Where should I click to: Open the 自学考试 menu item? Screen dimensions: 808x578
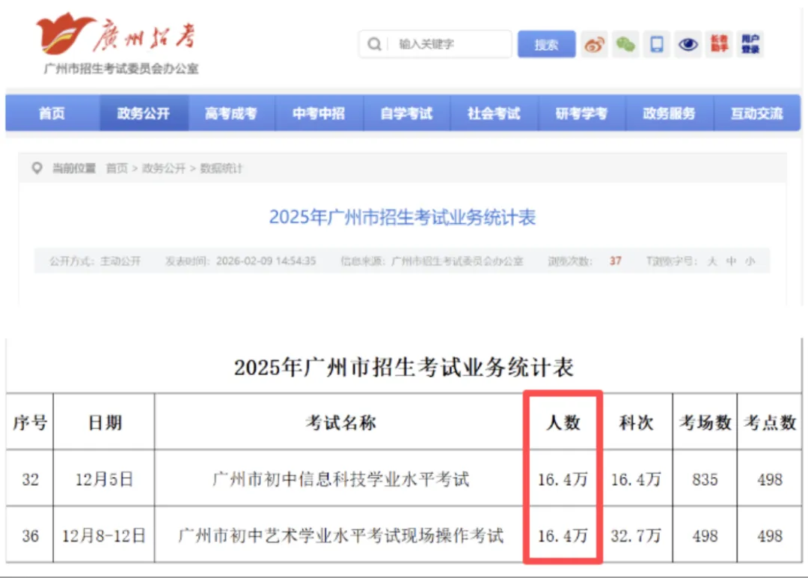[x=407, y=113]
